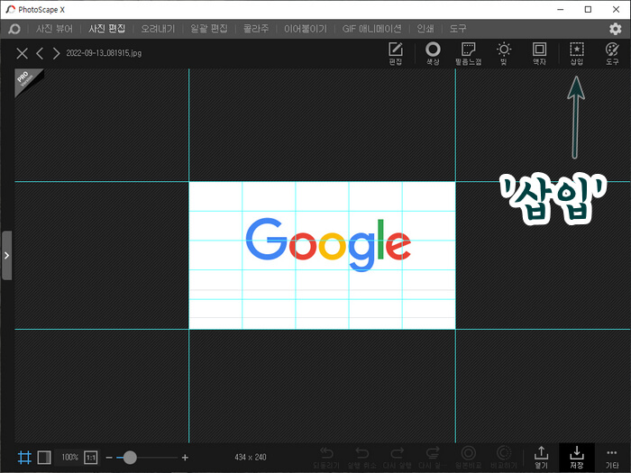Screen dimensions: 631x473
Task: Set zoom to actual size 1:1
Action: click(91, 458)
